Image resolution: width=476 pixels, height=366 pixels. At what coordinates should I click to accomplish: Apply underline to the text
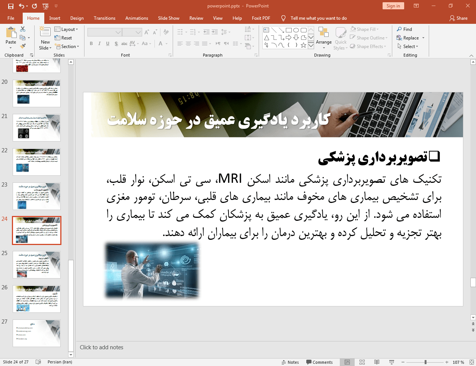(107, 44)
